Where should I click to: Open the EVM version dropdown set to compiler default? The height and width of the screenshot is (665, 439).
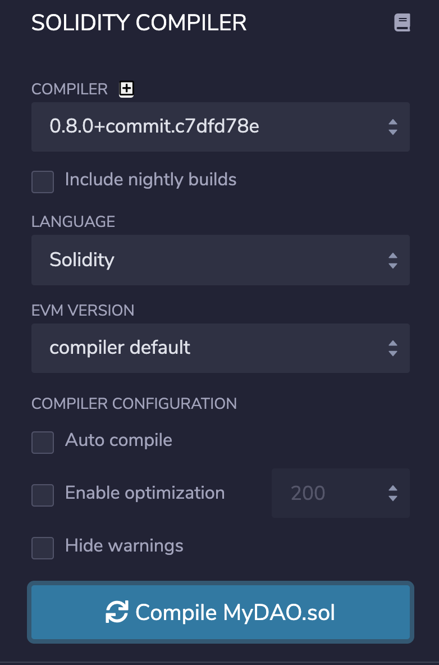pyautogui.click(x=221, y=348)
